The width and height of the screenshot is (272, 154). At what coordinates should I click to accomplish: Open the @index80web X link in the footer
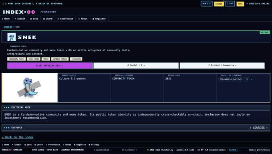click(103, 150)
